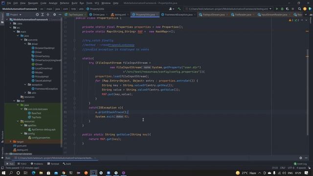Open Project panel settings gear
Screen dimensions: 313x176
(54, 15)
